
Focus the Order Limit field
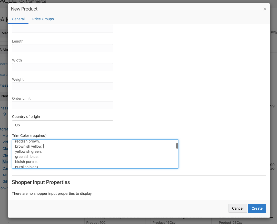point(63,105)
